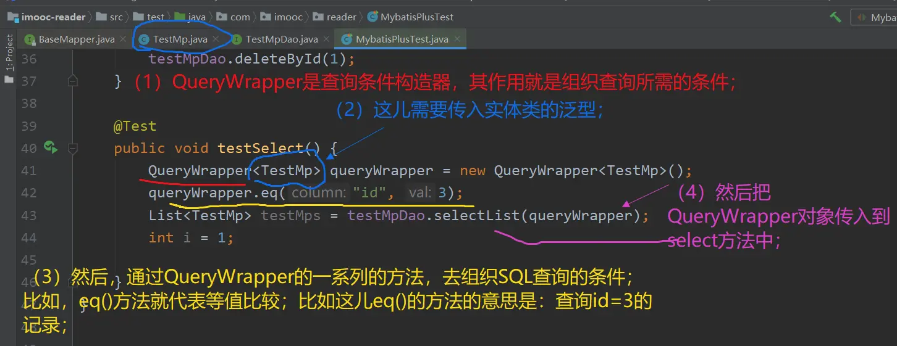Viewport: 897px width, 346px height.
Task: Collapse the fold marker at line 37
Action: point(73,81)
